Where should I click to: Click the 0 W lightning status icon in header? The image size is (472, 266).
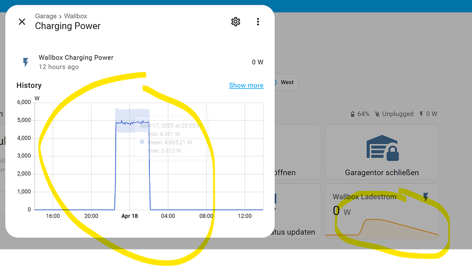coord(421,114)
